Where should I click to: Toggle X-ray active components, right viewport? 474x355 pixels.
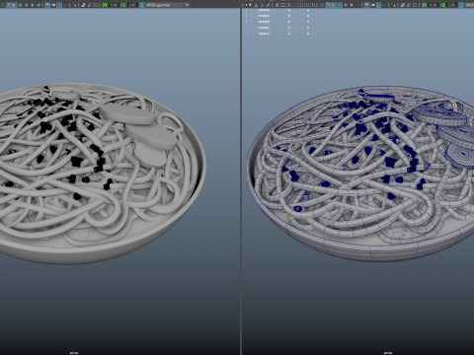(409, 5)
